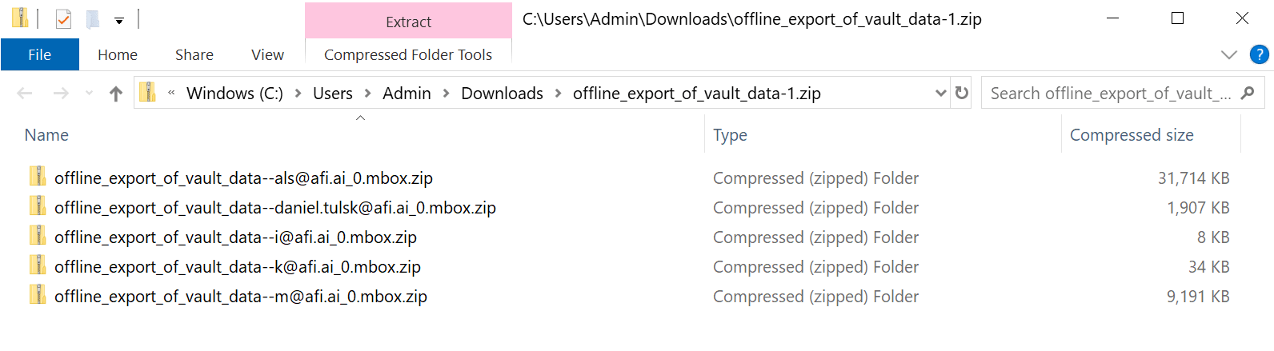
Task: Open the recent locations dropdown arrow
Action: pyautogui.click(x=90, y=94)
